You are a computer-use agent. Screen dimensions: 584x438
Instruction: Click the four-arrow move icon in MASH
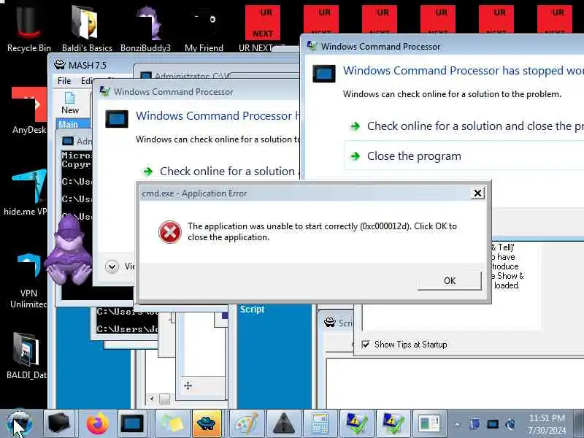(x=188, y=386)
